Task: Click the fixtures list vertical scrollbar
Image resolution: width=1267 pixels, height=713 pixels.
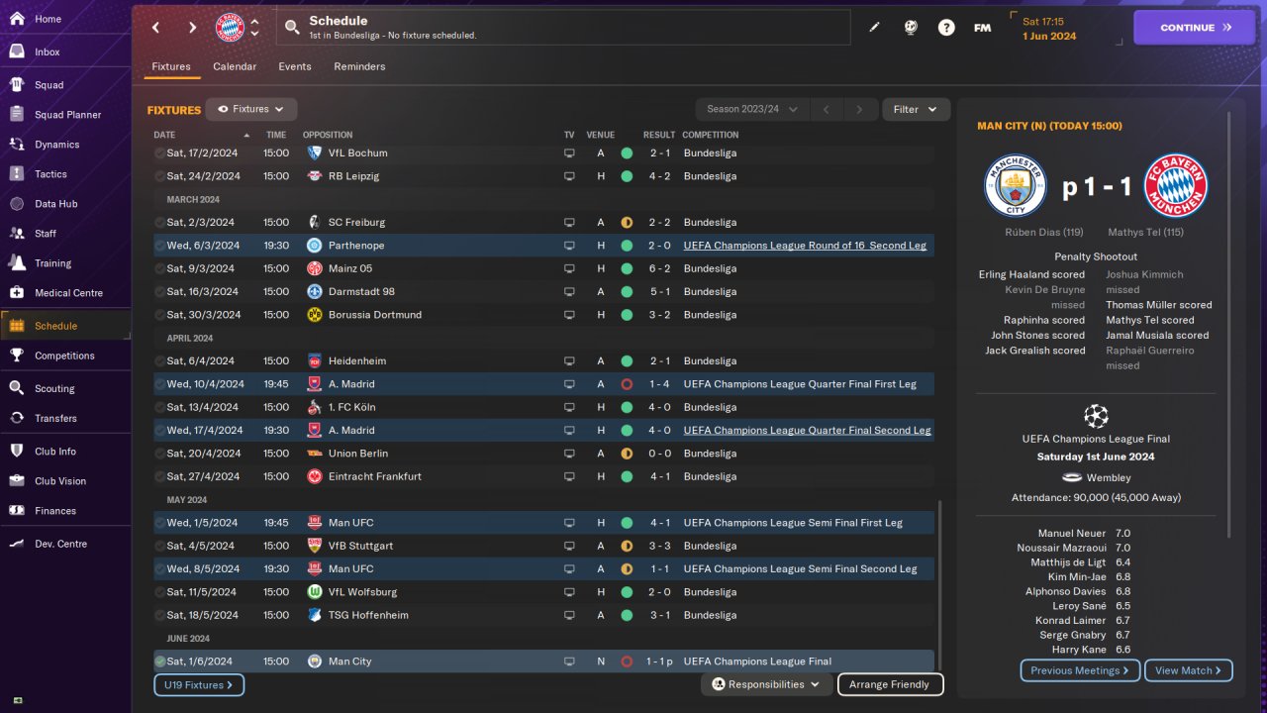Action: 940,584
